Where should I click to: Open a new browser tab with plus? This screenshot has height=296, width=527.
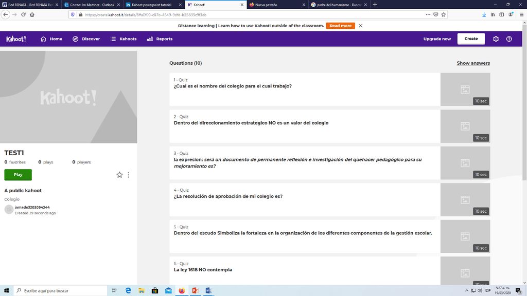(375, 5)
